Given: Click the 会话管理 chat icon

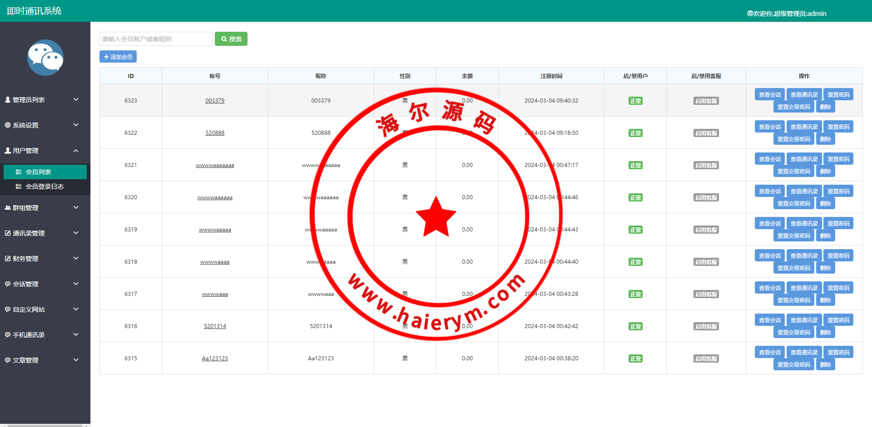Looking at the screenshot, I should [8, 284].
